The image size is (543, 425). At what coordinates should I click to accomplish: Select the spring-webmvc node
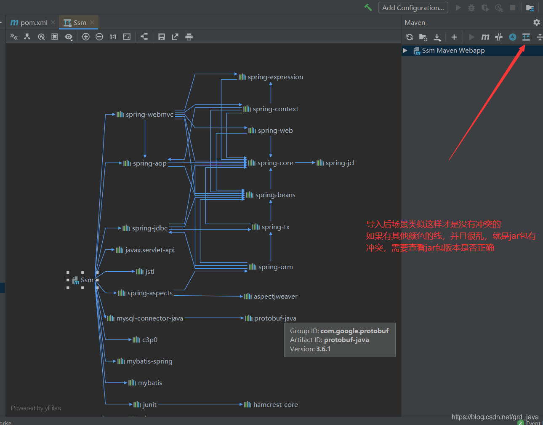145,114
